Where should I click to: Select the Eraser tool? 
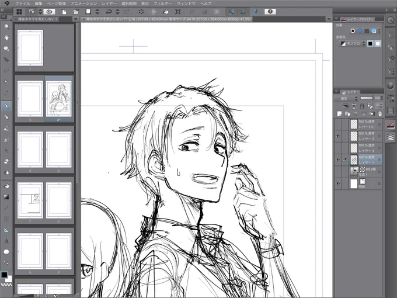(x=6, y=161)
